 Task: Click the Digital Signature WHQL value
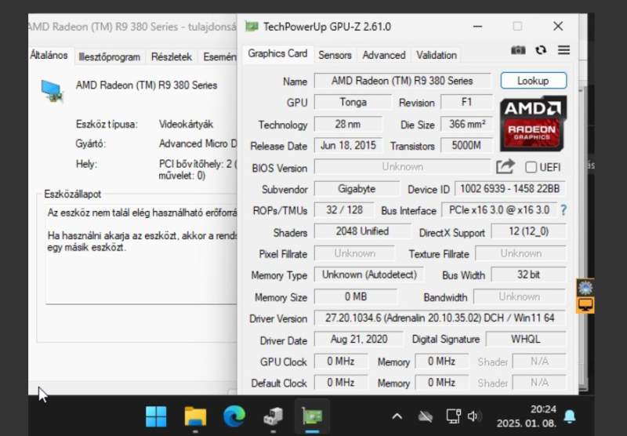pos(525,340)
